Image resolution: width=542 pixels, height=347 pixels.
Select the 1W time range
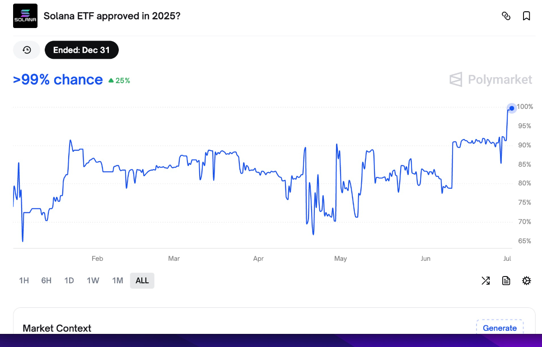click(93, 281)
